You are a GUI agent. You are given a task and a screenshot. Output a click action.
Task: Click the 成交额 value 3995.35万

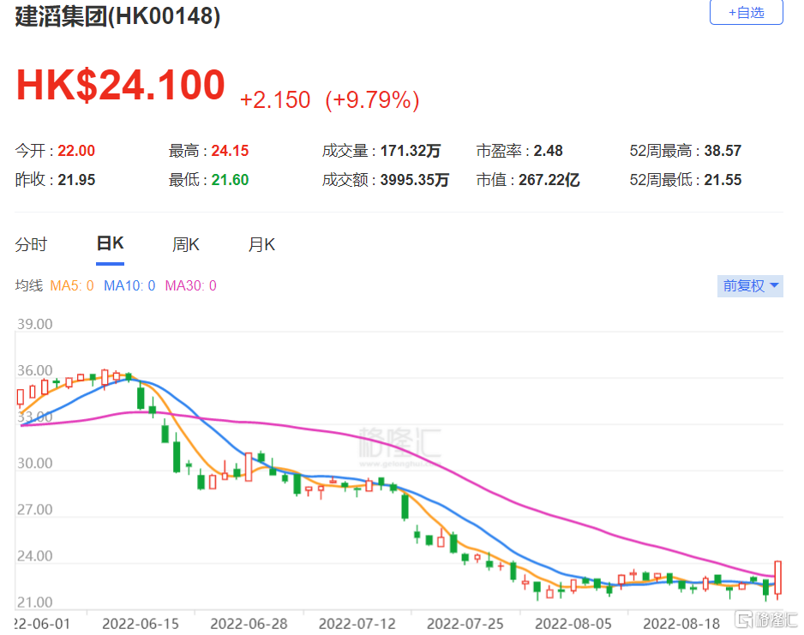pos(414,180)
